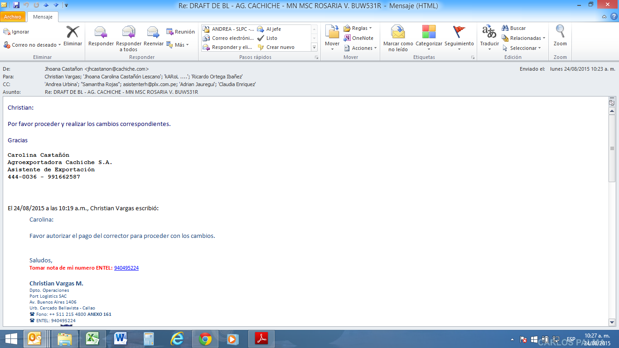The width and height of the screenshot is (619, 348).
Task: Expand the Categorizar color menu
Action: point(429,37)
